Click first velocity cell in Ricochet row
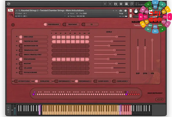This screenshot has height=117, width=172. point(54,64)
